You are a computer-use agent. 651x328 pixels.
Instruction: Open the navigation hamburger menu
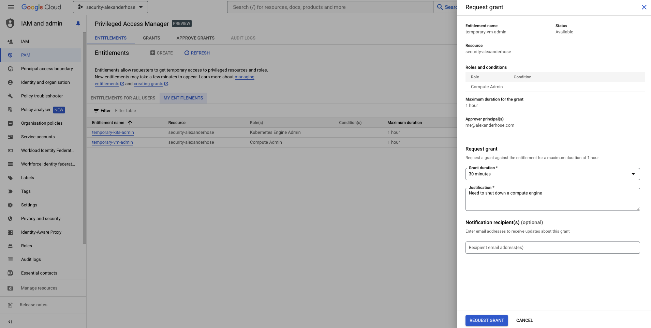coord(11,7)
